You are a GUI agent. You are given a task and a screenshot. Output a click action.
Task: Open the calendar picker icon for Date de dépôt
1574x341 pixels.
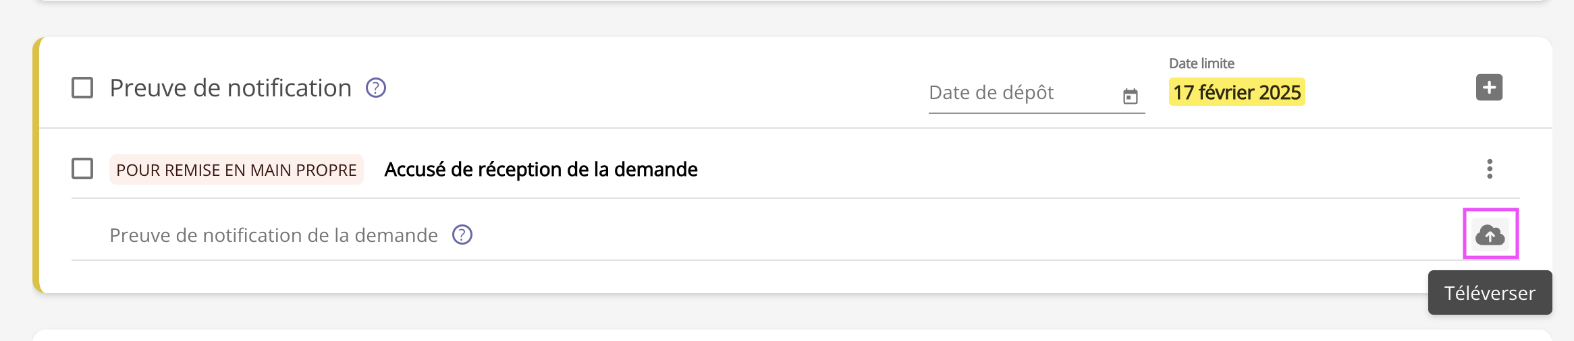(x=1131, y=96)
